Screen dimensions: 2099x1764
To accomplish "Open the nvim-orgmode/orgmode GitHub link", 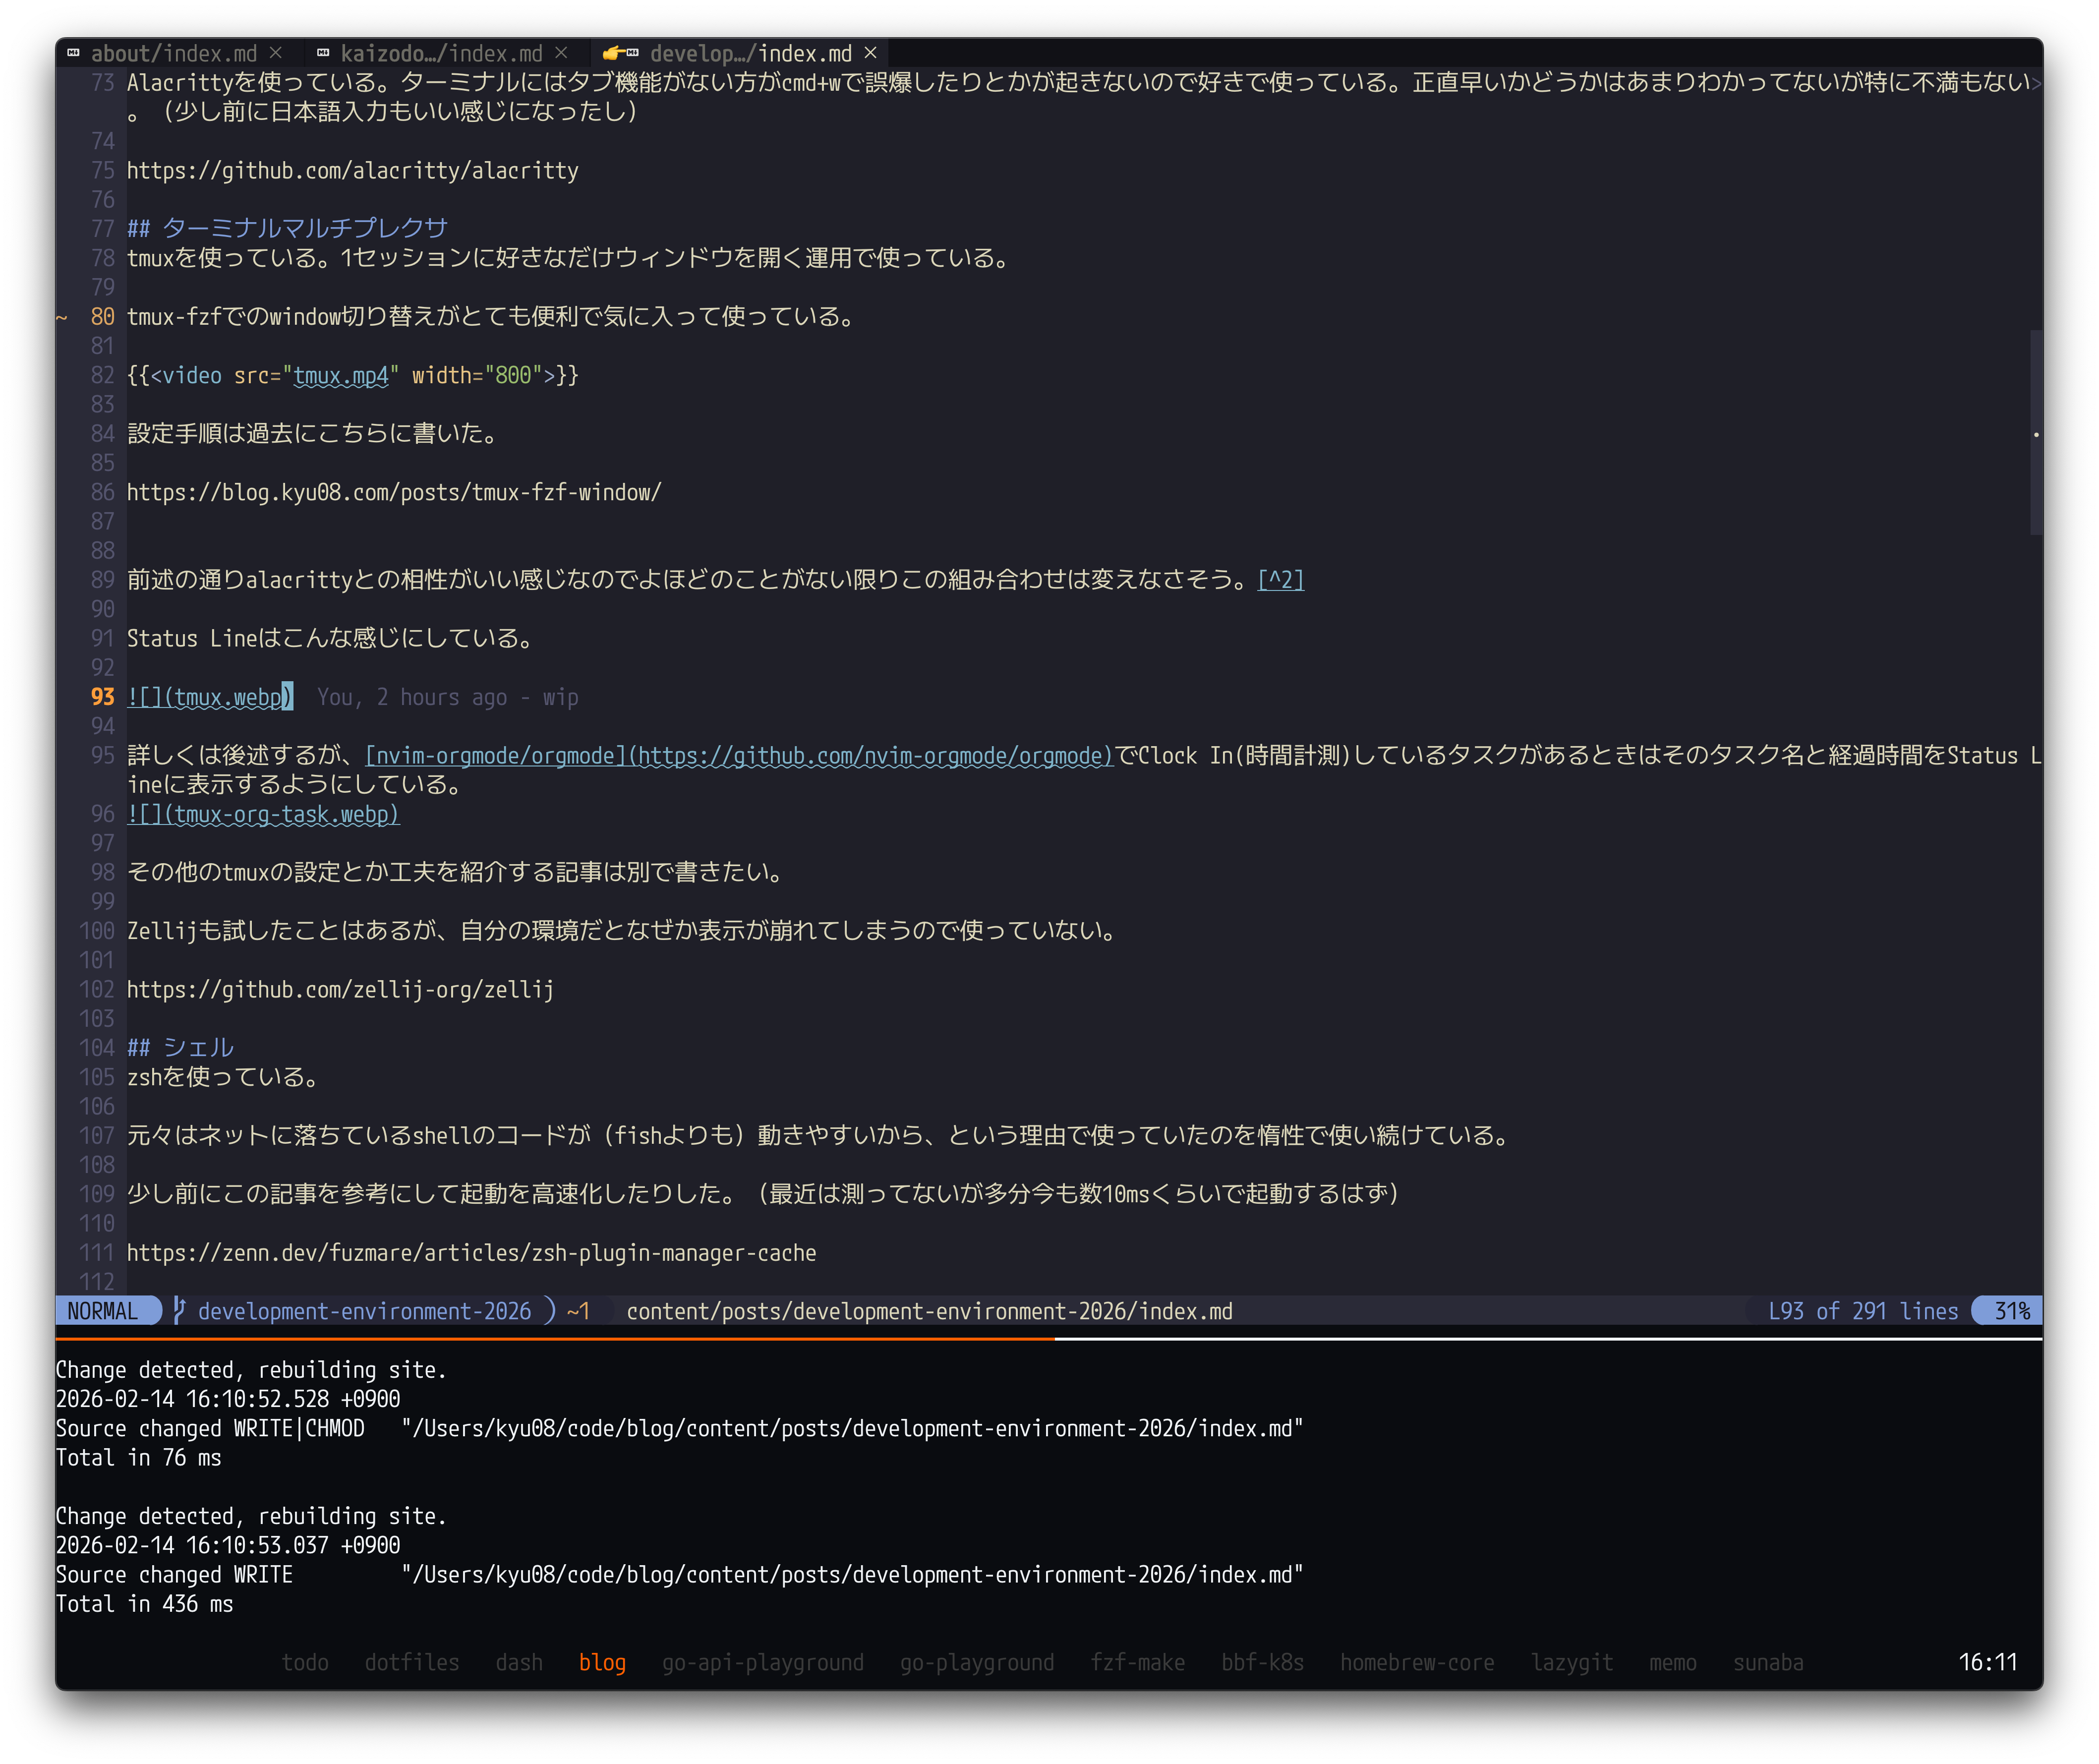I will pyautogui.click(x=739, y=755).
